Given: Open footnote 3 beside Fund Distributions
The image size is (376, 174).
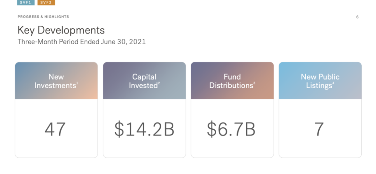Looking at the screenshot, I should click(x=254, y=83).
